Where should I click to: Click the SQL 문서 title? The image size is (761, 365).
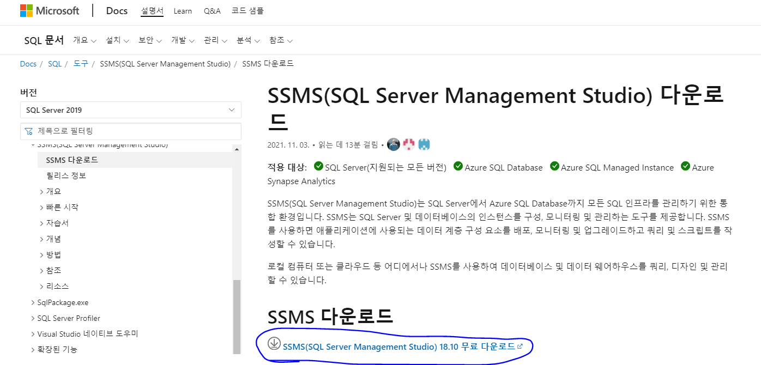pos(44,40)
